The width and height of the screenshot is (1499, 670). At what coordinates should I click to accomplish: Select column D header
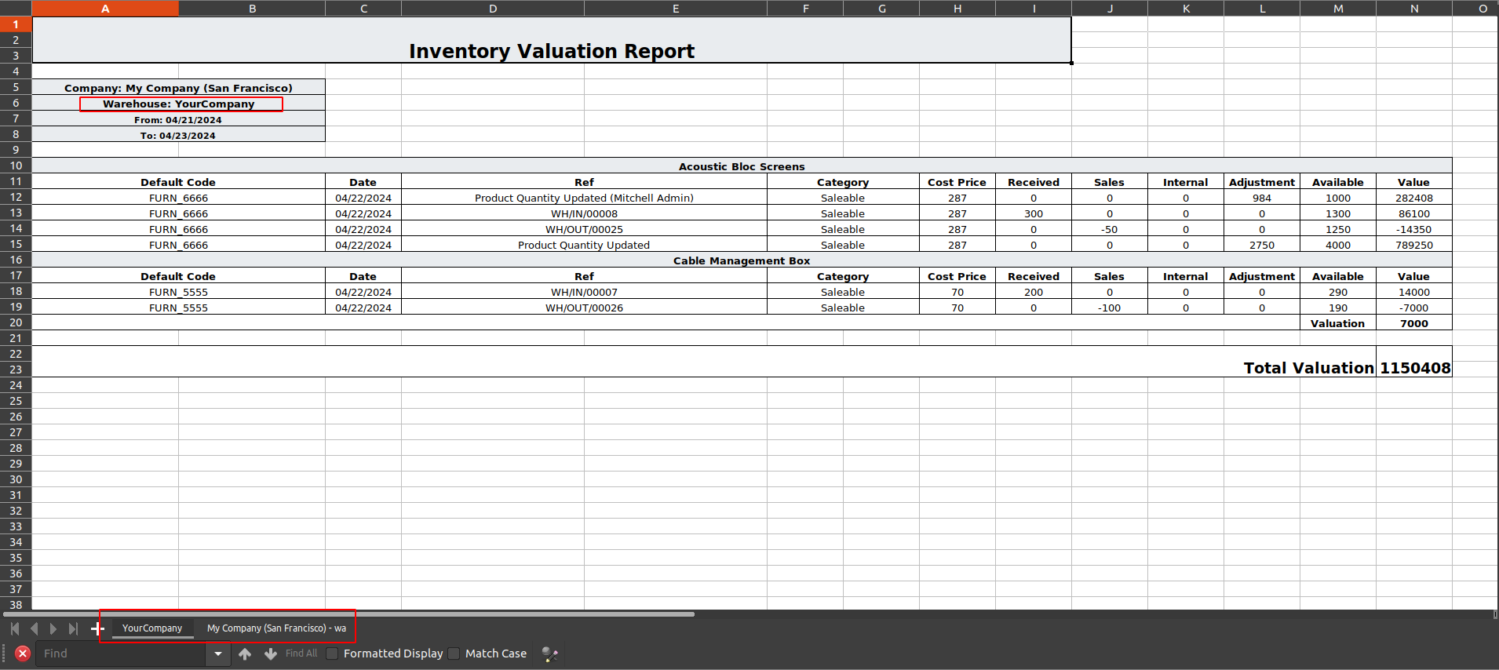point(493,9)
